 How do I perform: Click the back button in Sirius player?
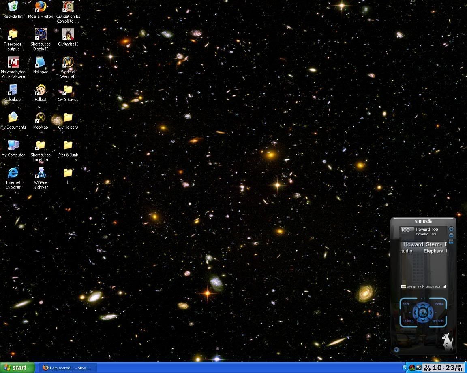406,304
